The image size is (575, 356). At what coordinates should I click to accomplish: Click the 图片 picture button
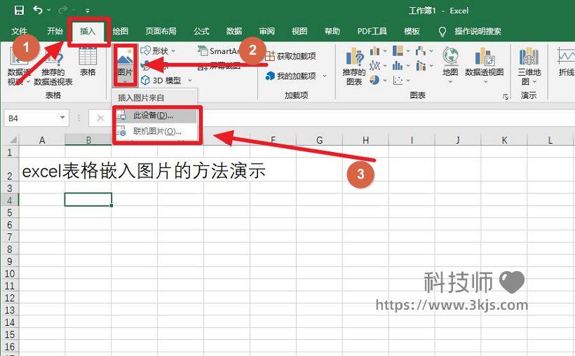[125, 65]
